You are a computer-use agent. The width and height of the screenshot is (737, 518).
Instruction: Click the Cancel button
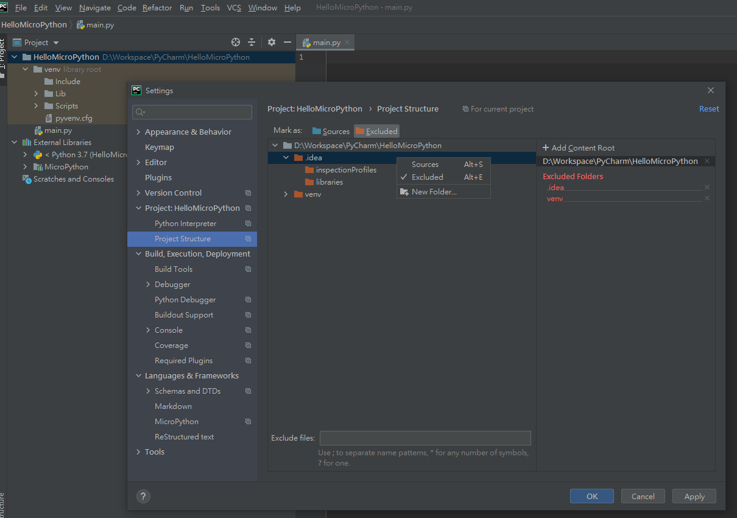(643, 496)
